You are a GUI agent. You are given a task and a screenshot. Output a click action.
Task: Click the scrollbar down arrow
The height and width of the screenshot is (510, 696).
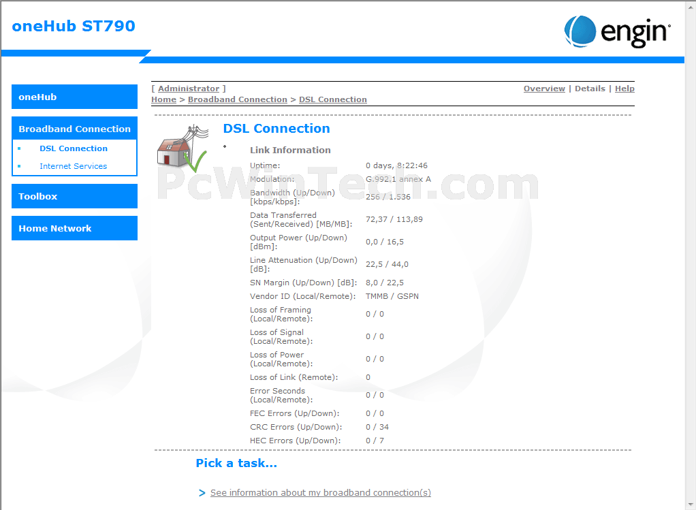[x=691, y=505]
